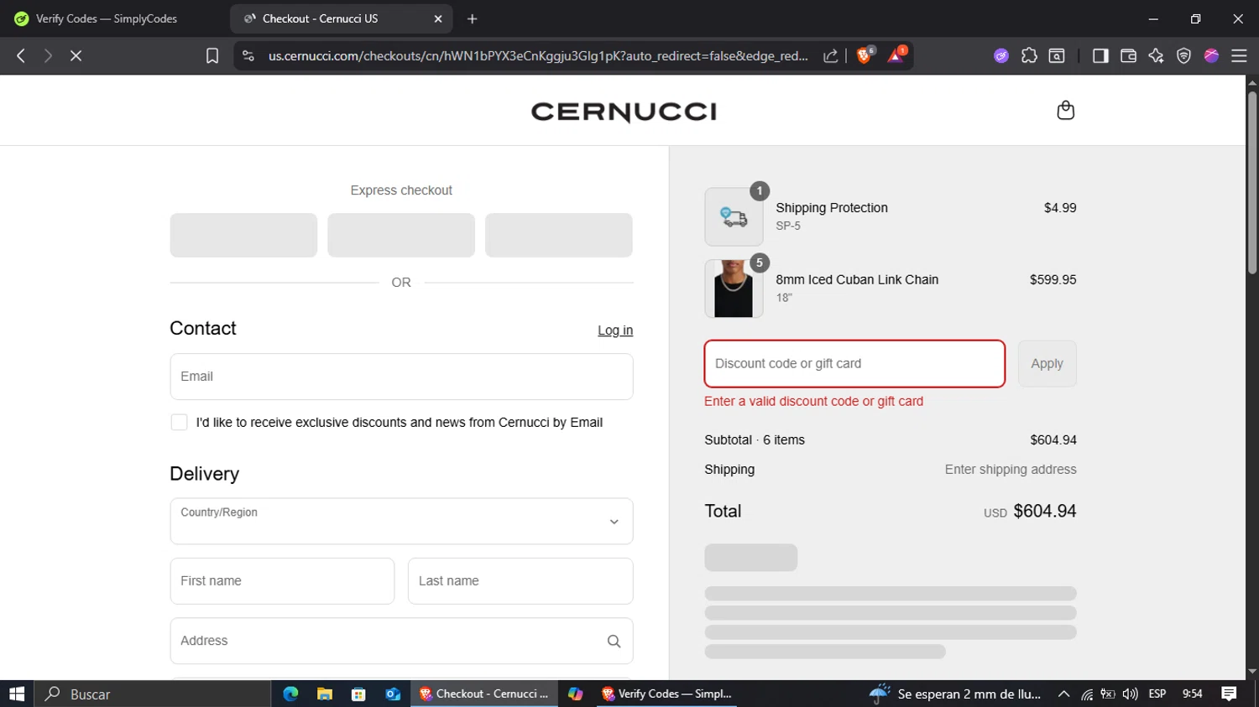Click the URL address bar text
The height and width of the screenshot is (707, 1259).
coord(538,55)
